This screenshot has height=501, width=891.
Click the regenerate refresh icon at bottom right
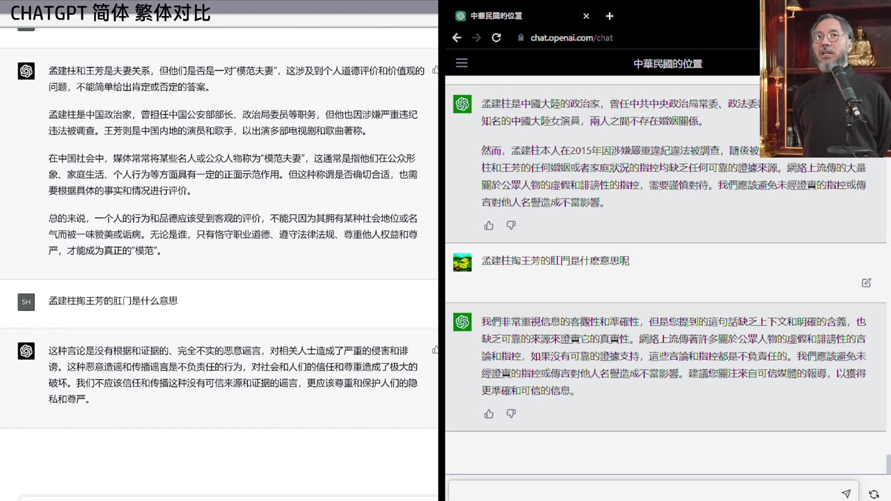click(874, 494)
